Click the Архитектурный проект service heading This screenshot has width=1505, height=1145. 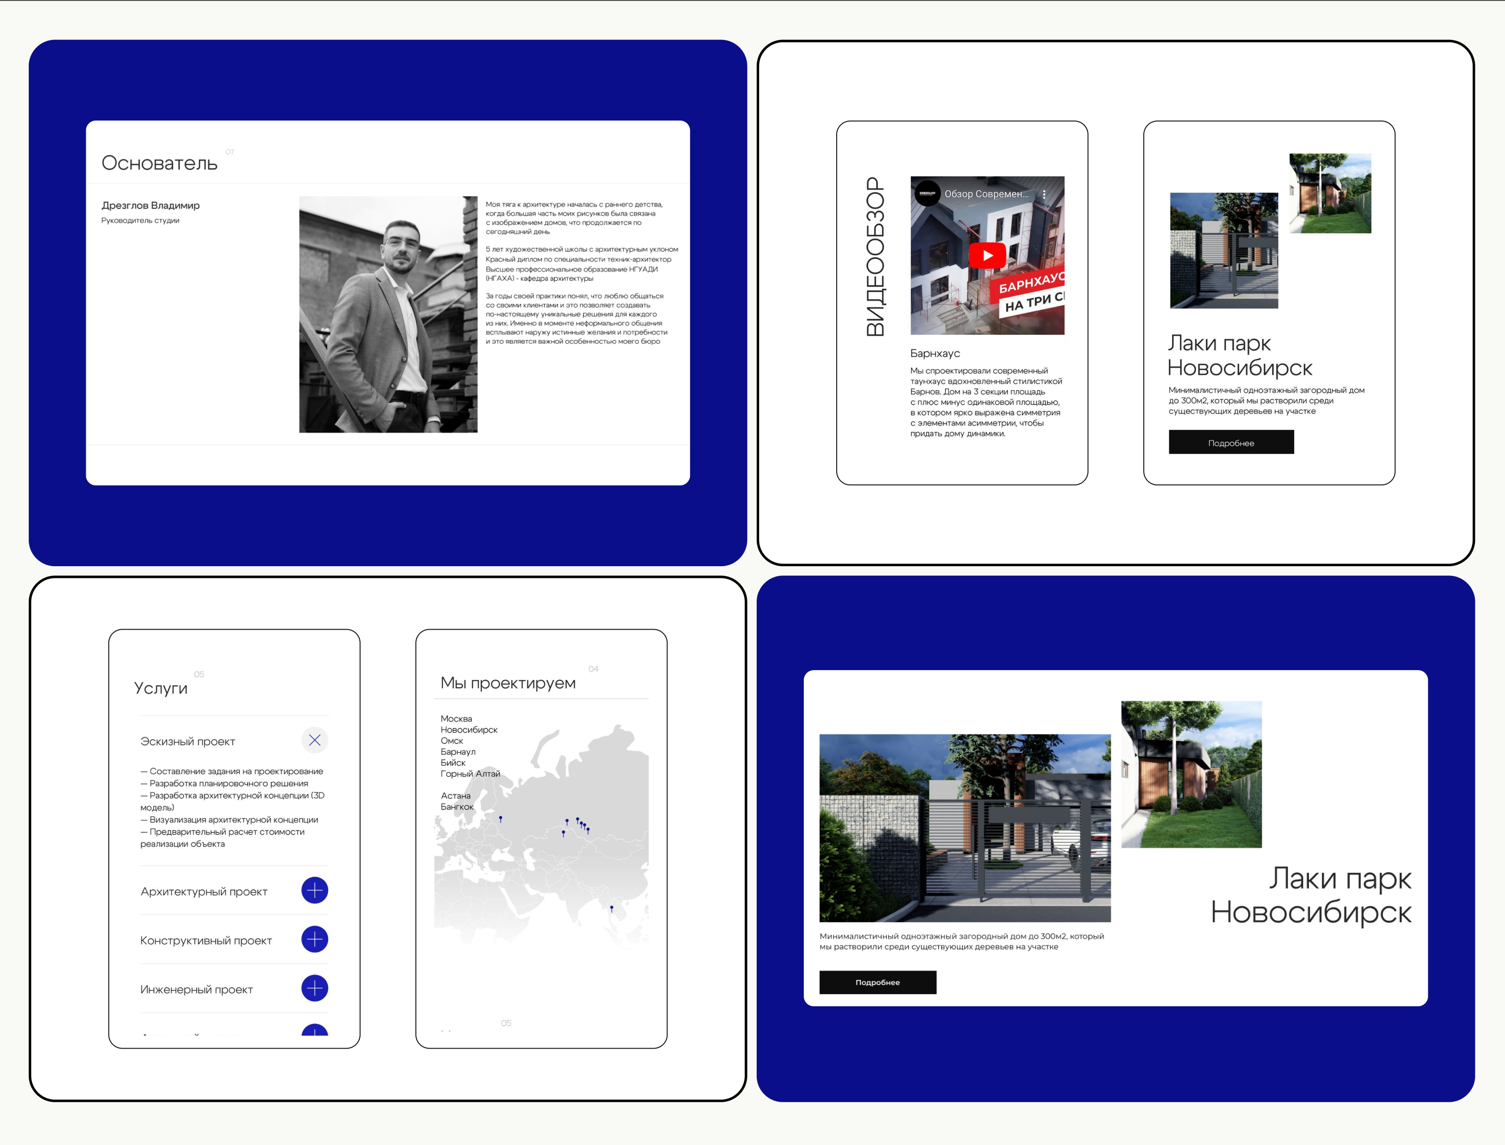(204, 892)
